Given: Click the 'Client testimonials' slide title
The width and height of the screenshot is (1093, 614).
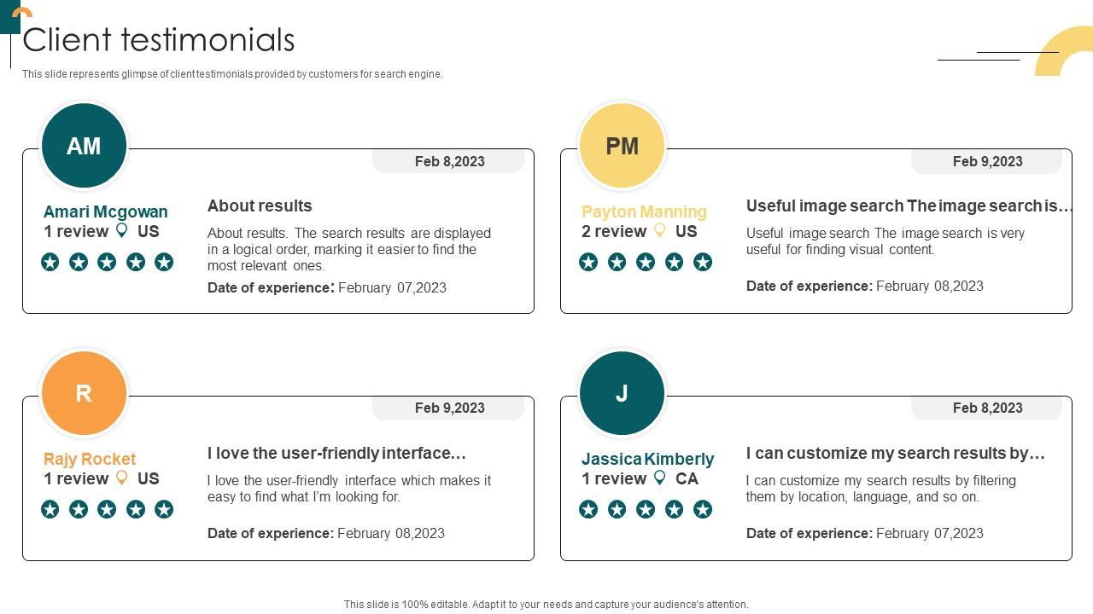Looking at the screenshot, I should [x=159, y=40].
